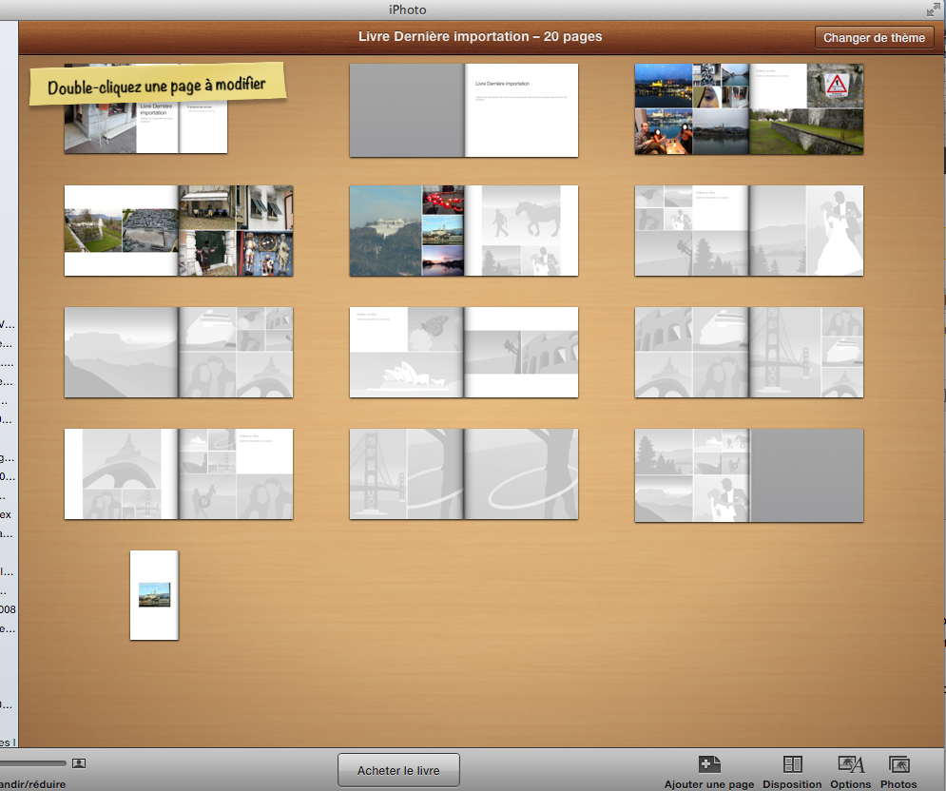
Task: Open the Options panel icon
Action: [x=850, y=764]
